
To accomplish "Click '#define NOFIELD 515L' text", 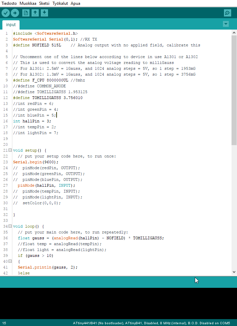I will pyautogui.click(x=37, y=45).
